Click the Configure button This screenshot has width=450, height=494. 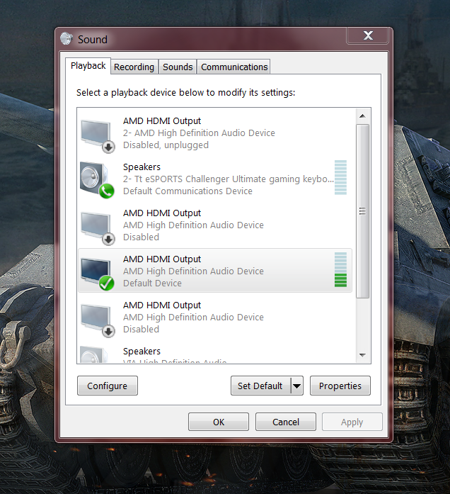coord(108,386)
